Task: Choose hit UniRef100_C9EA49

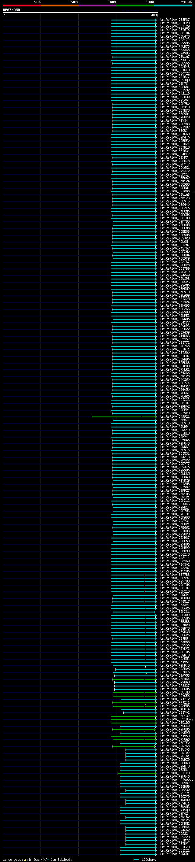Action: click(x=175, y=477)
